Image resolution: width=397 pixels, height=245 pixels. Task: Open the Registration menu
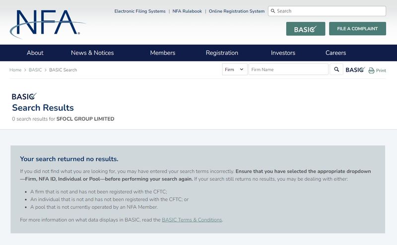[x=222, y=53]
